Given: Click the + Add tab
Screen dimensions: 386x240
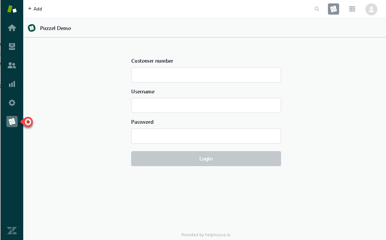Looking at the screenshot, I should click(35, 9).
